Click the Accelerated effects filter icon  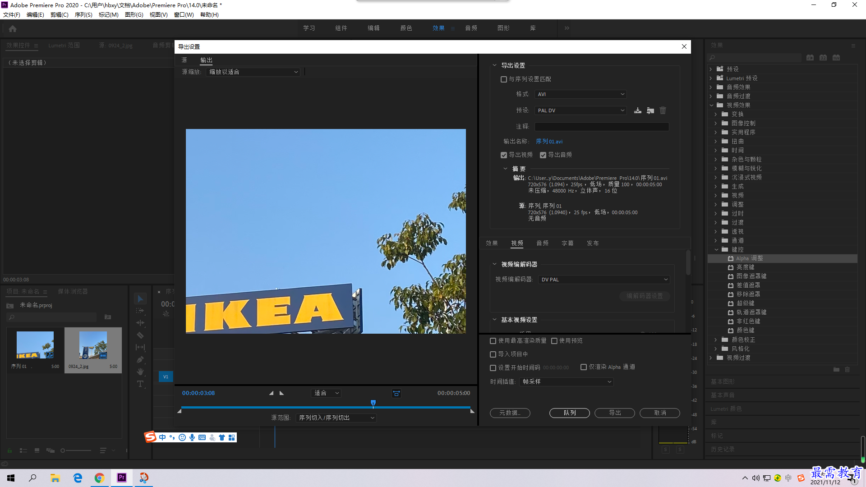tap(810, 58)
